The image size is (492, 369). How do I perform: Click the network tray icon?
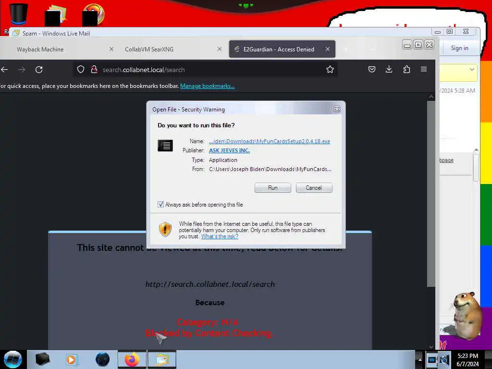(432, 359)
